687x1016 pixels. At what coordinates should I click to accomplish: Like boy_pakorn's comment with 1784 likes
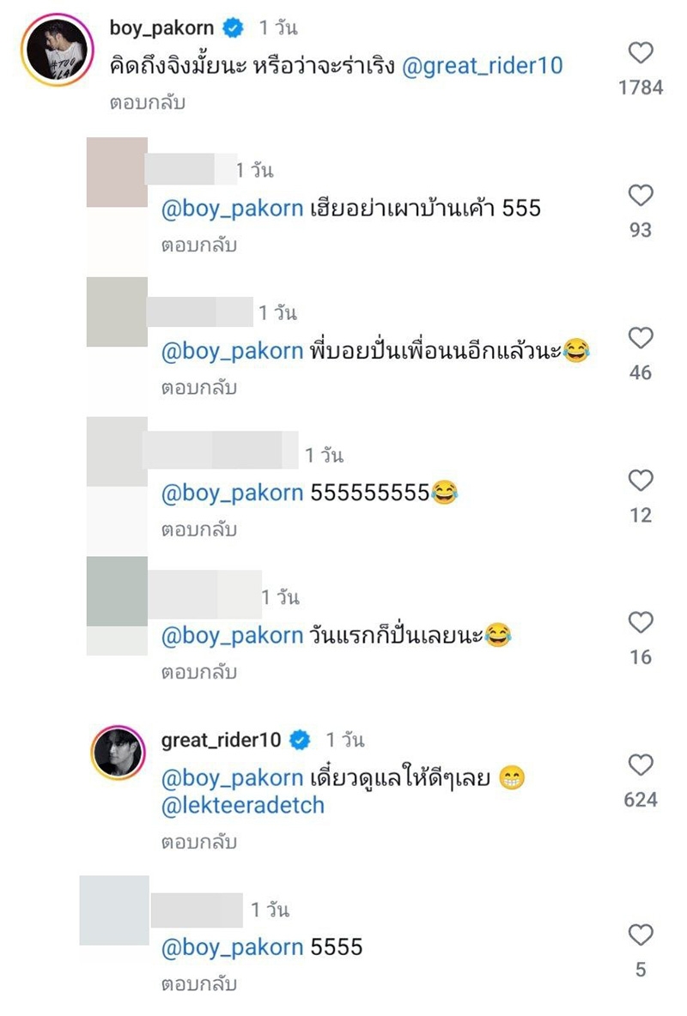point(641,52)
